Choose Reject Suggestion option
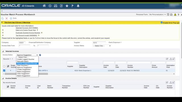Image resolution: width=182 pixels, height=102 pixels. 24,72
